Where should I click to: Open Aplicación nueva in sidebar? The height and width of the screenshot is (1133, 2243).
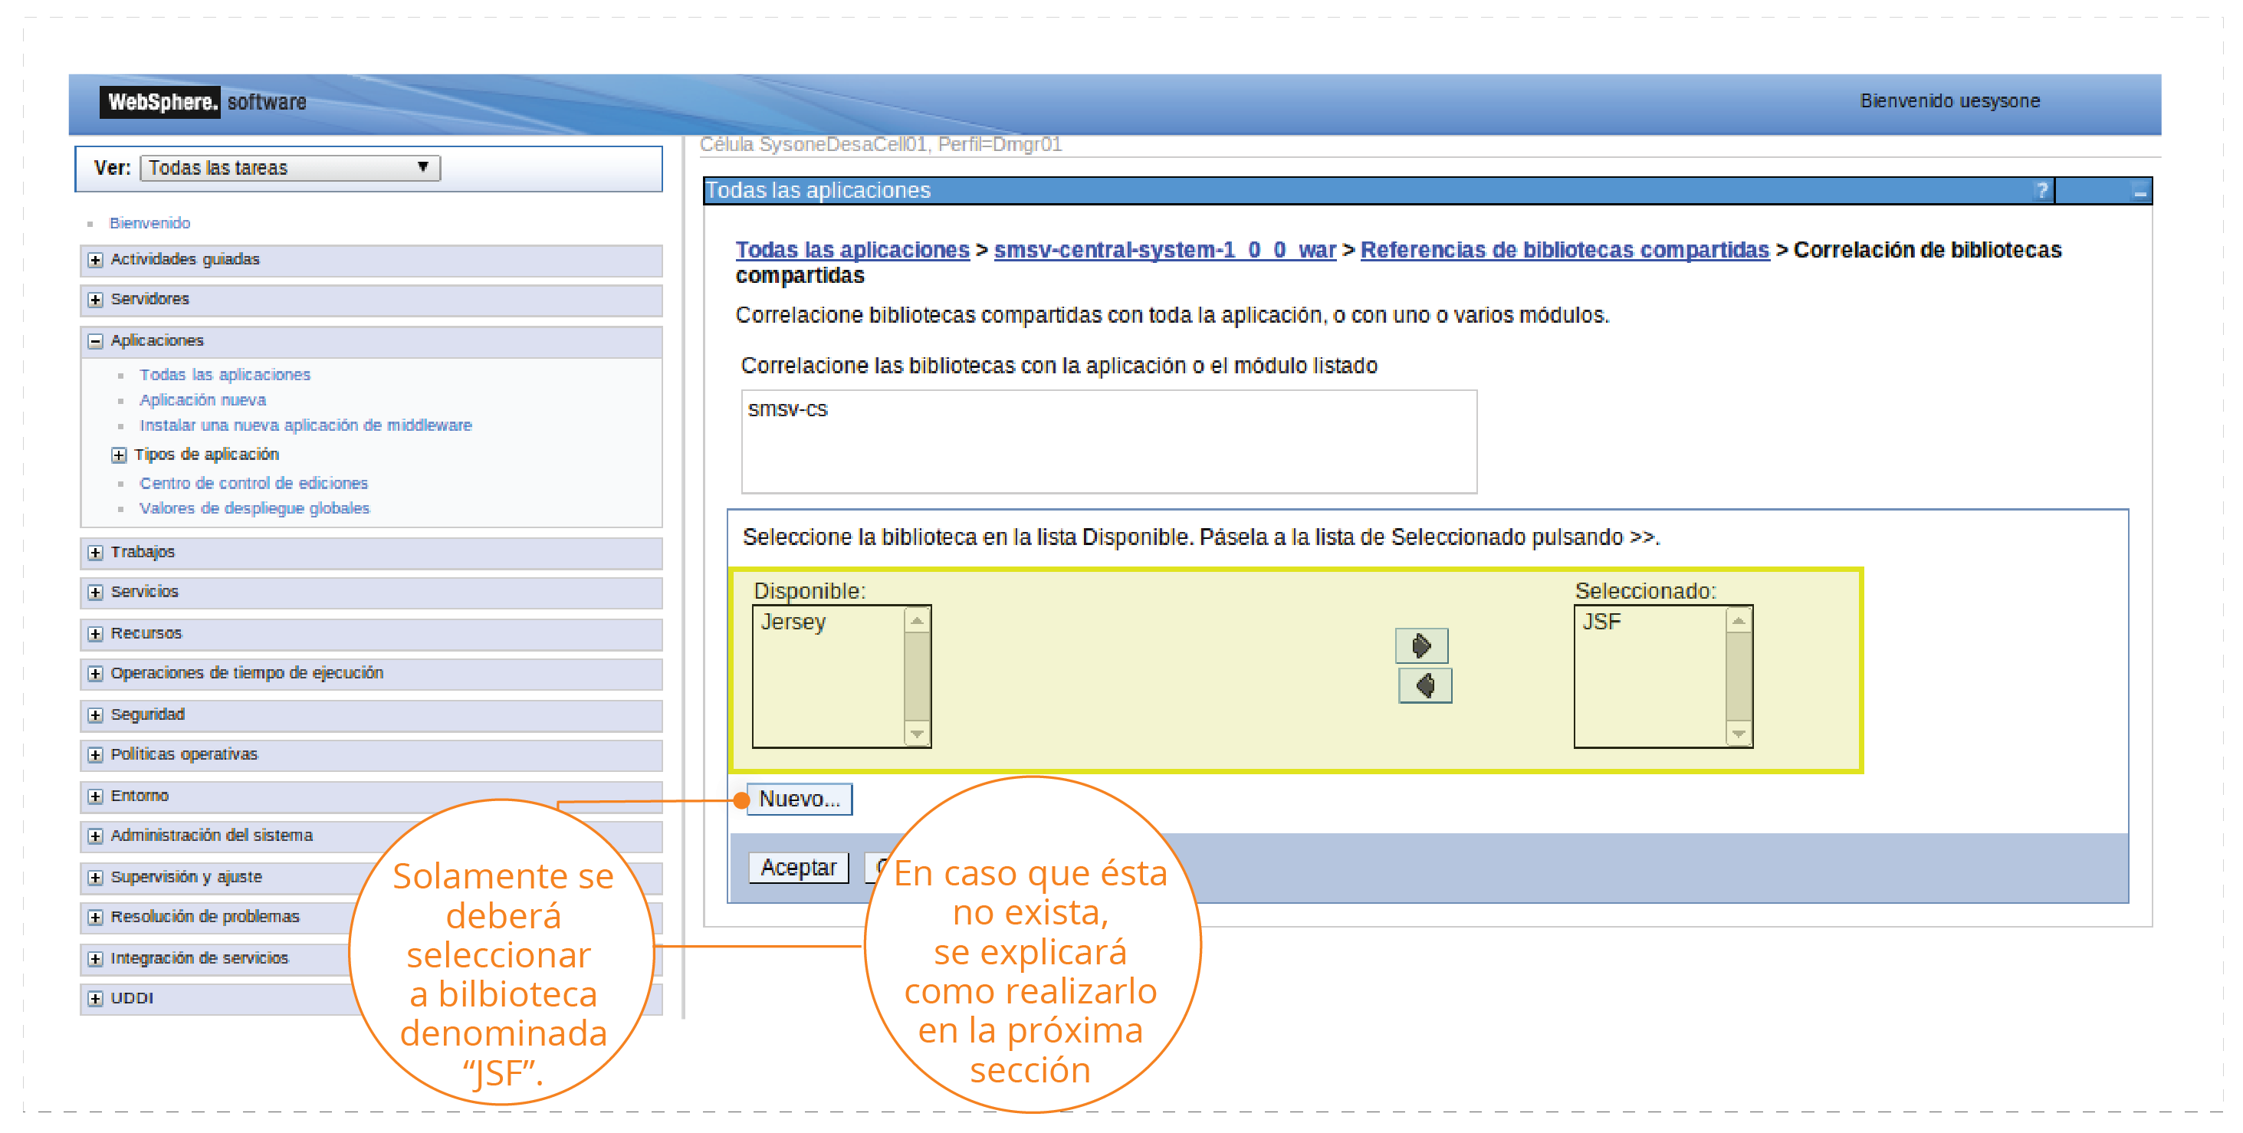203,399
